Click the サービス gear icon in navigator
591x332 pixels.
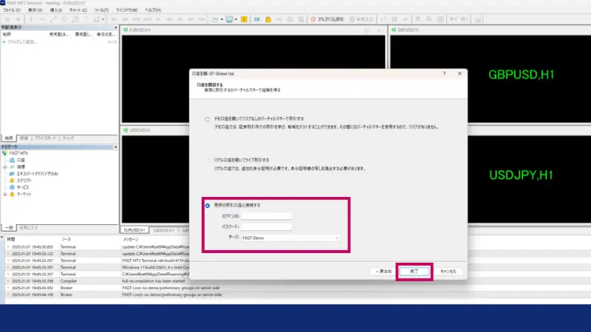10,186
